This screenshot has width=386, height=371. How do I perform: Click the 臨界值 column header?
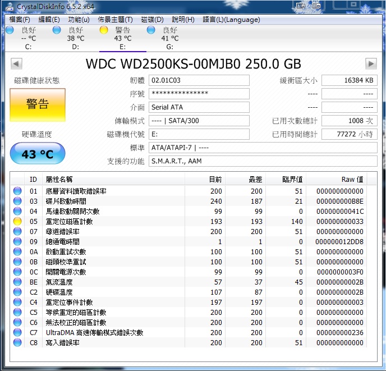click(x=286, y=180)
